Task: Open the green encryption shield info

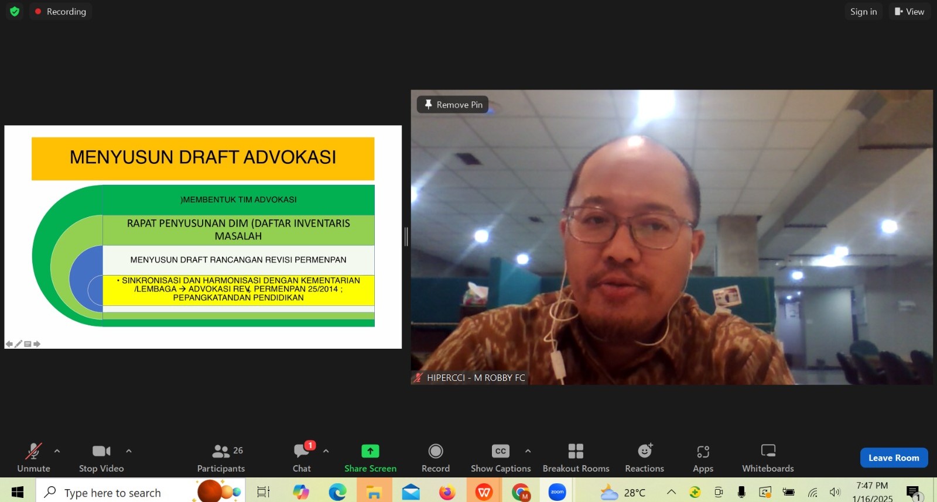Action: pos(15,11)
